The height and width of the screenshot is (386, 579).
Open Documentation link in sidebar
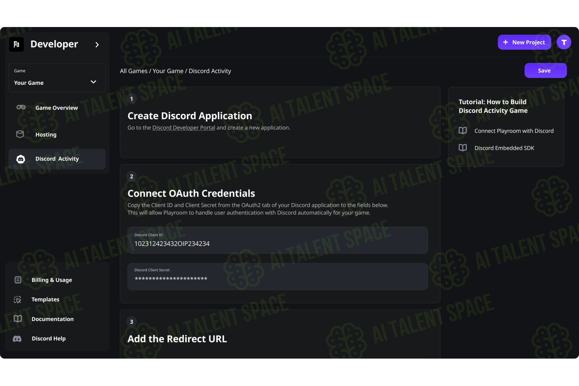[52, 319]
